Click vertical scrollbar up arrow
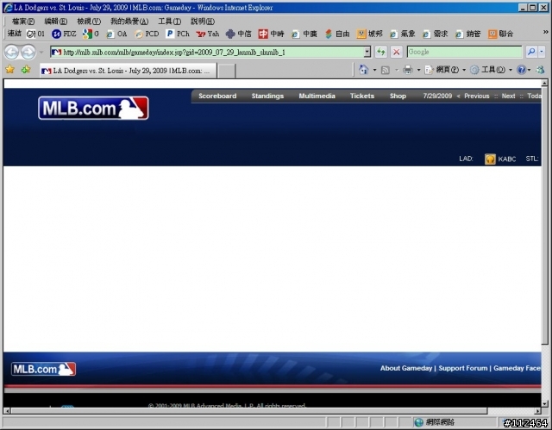552x430 pixels. pos(544,83)
